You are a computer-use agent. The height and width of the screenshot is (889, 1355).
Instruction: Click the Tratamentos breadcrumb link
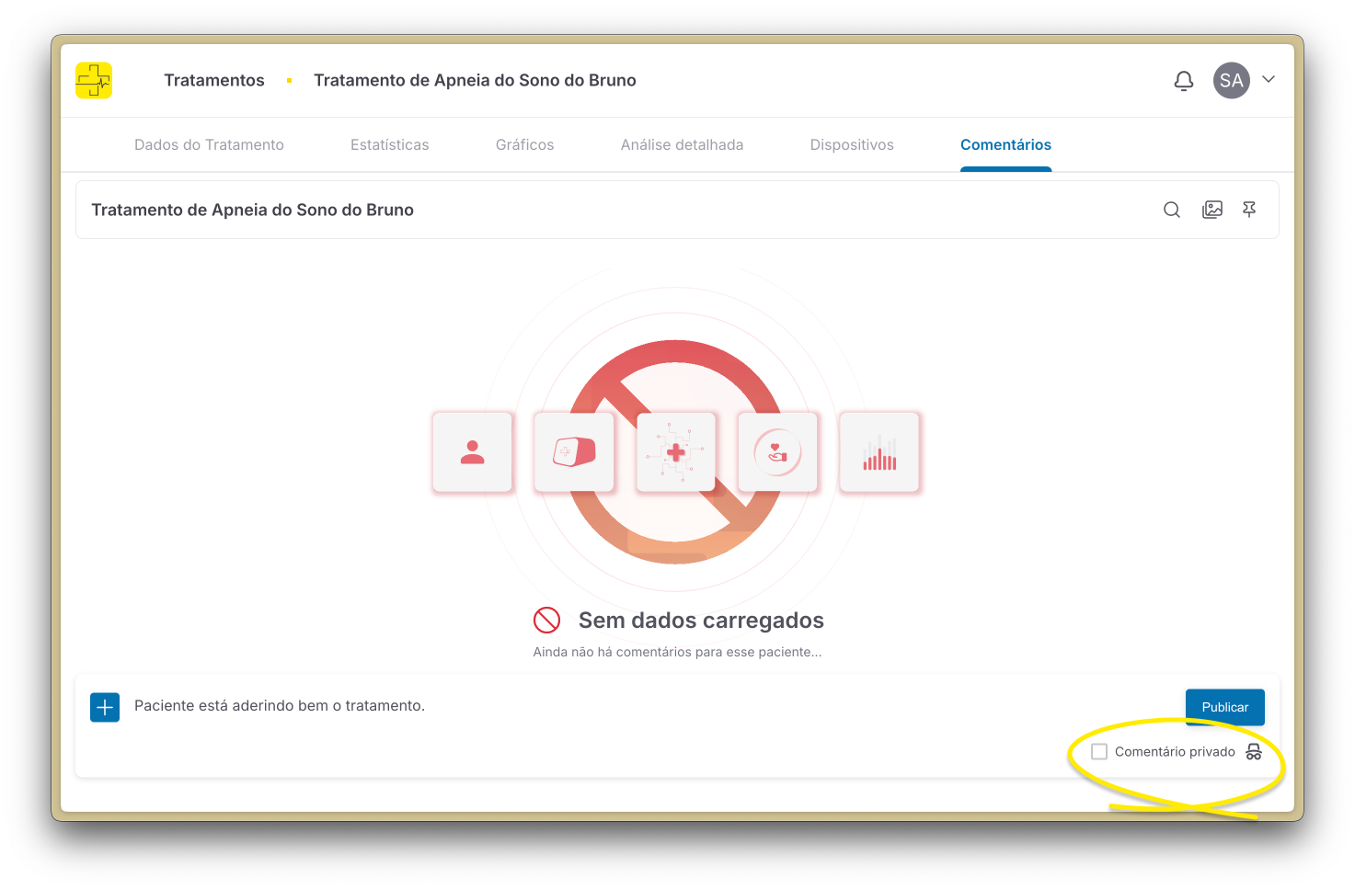coord(214,81)
